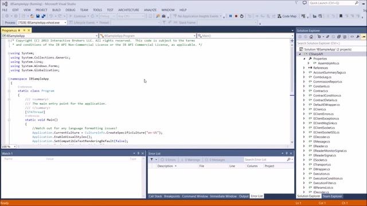Click the toolbox briefcase icon in toolbar
This screenshot has width=367, height=206.
[x=163, y=16]
